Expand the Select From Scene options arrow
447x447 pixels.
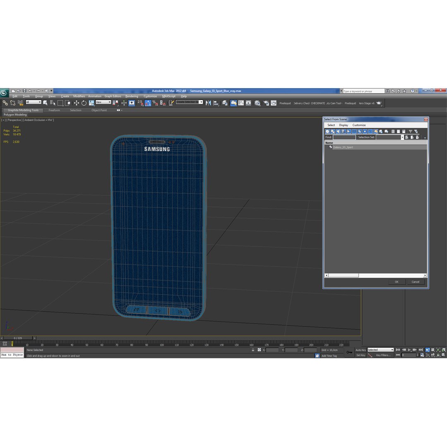coord(425,138)
